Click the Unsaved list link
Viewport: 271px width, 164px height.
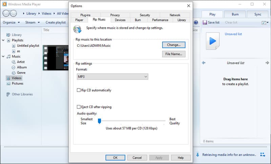tap(233, 34)
